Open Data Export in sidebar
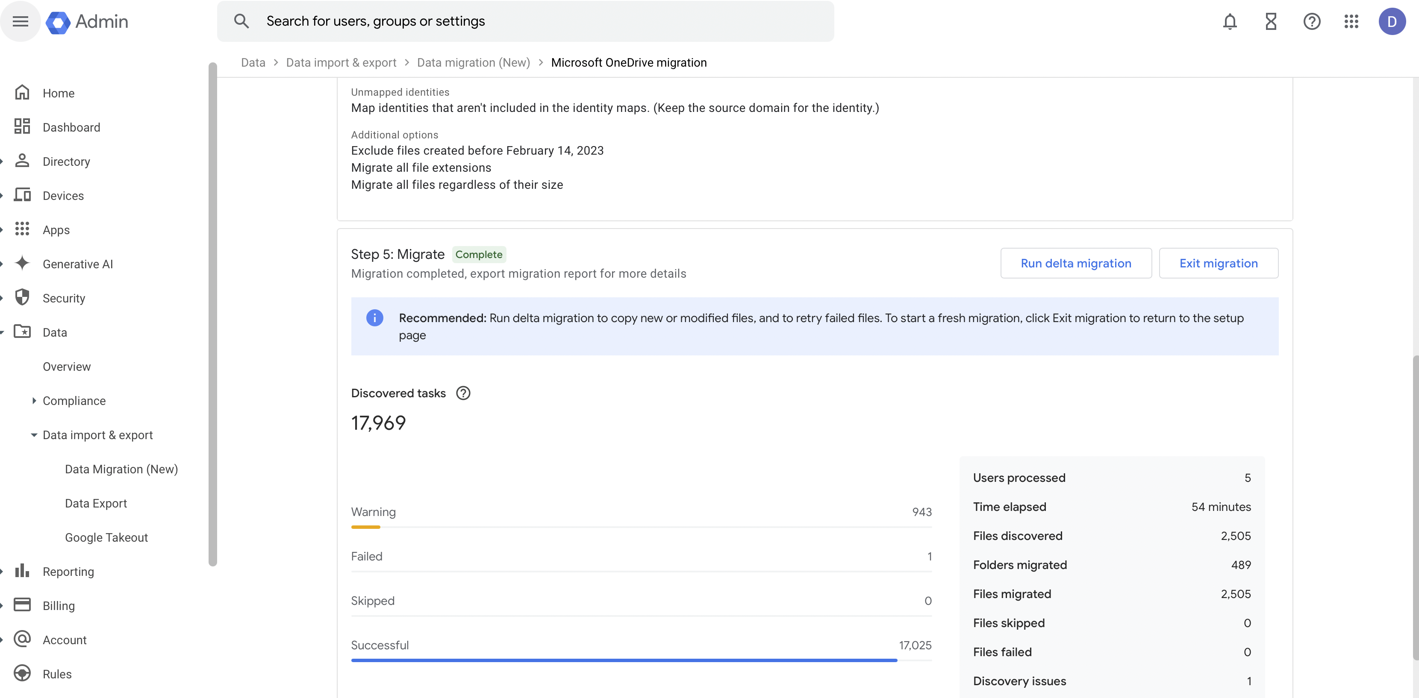The width and height of the screenshot is (1419, 698). tap(96, 503)
